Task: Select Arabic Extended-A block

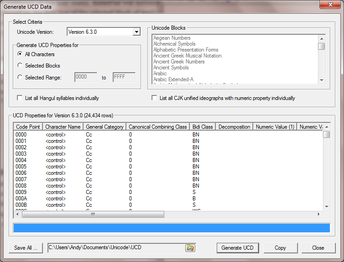Action: [x=173, y=79]
